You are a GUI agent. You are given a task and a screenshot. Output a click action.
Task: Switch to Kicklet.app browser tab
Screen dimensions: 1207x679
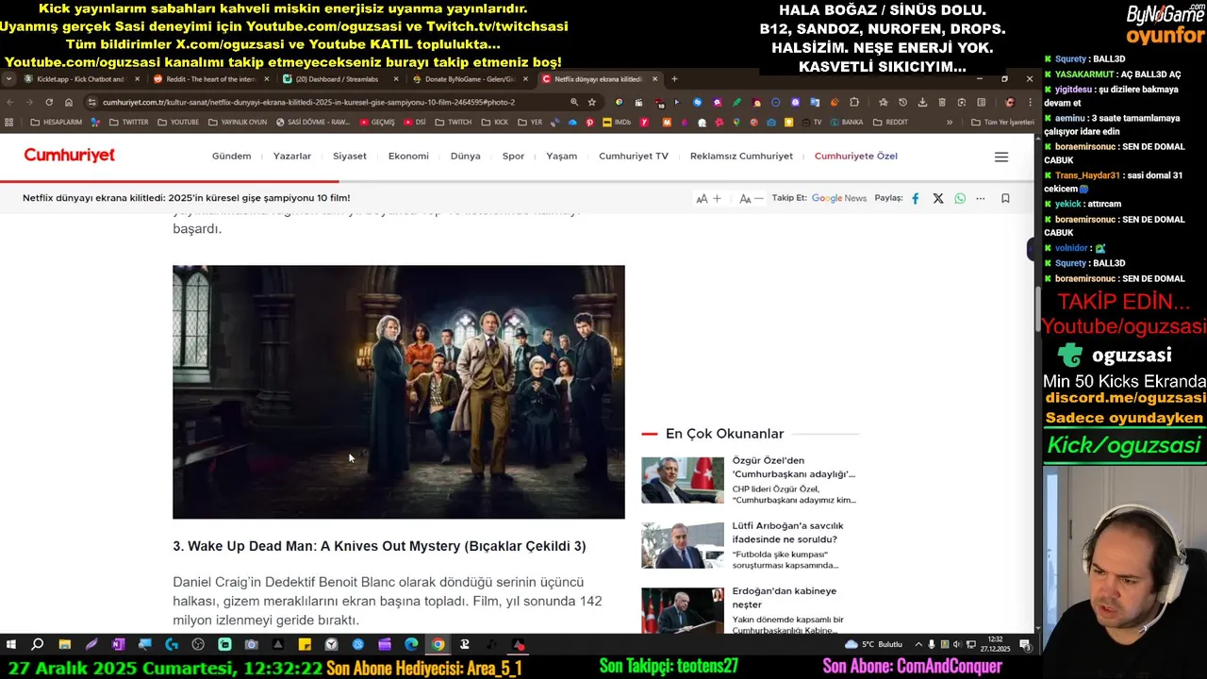pyautogui.click(x=80, y=79)
